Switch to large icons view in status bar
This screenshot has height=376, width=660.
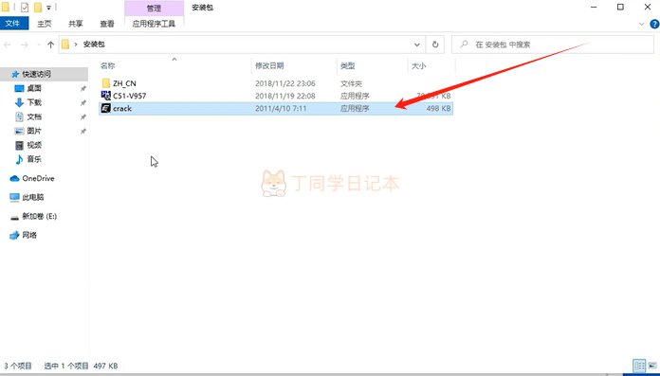tap(651, 365)
